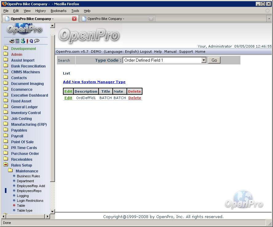
Task: Click the printer icon in the sidebar
Action: pyautogui.click(x=12, y=41)
